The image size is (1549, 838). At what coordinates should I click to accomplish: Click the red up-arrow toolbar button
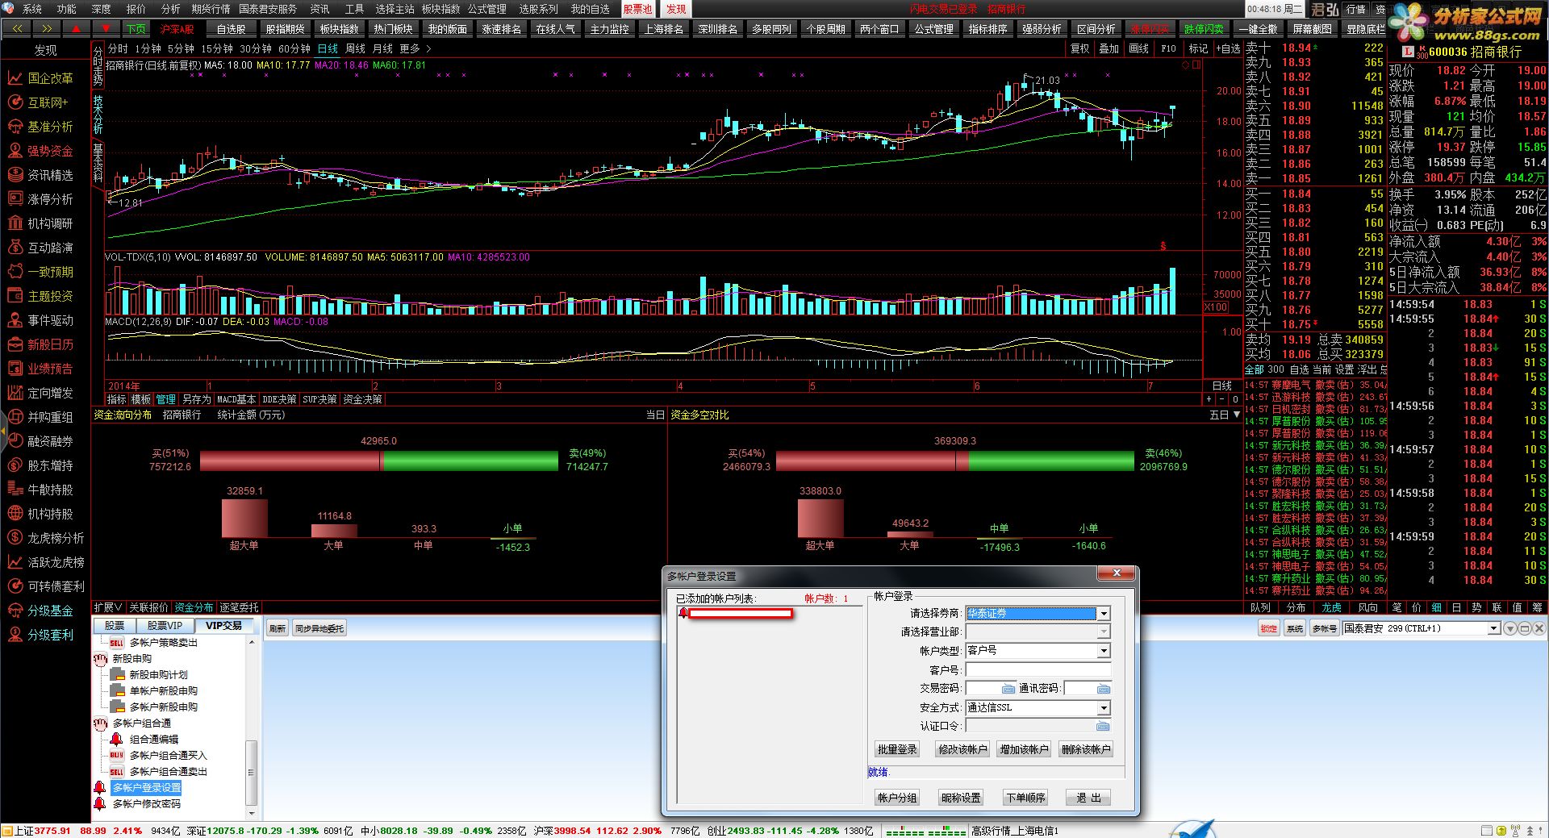76,29
